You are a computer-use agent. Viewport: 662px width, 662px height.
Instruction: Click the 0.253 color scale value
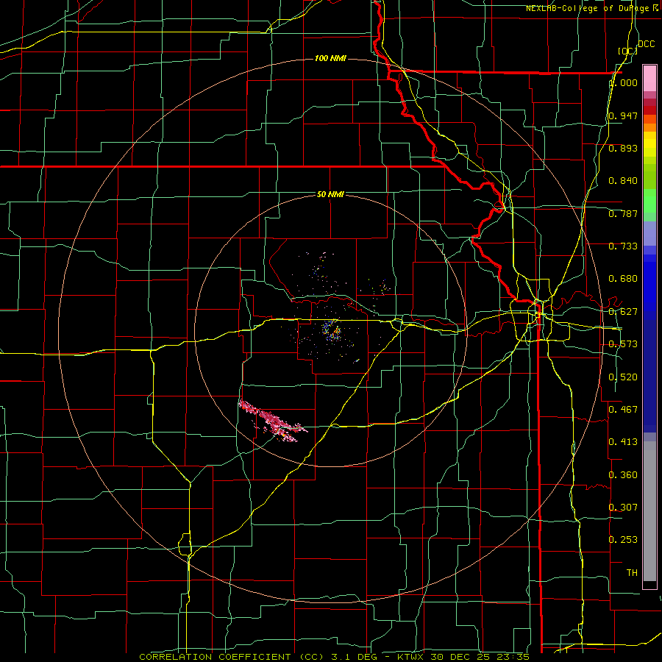(623, 540)
